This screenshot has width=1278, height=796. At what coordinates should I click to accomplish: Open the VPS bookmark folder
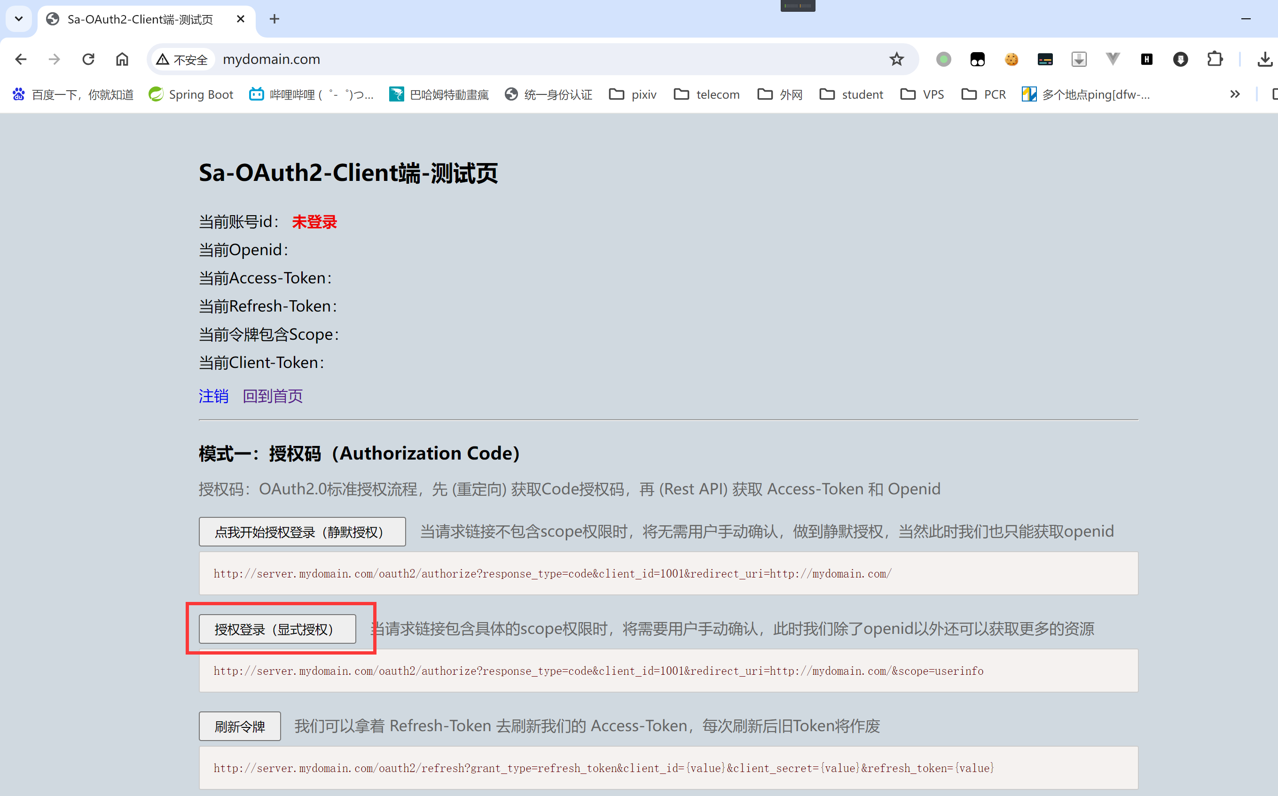pos(922,95)
